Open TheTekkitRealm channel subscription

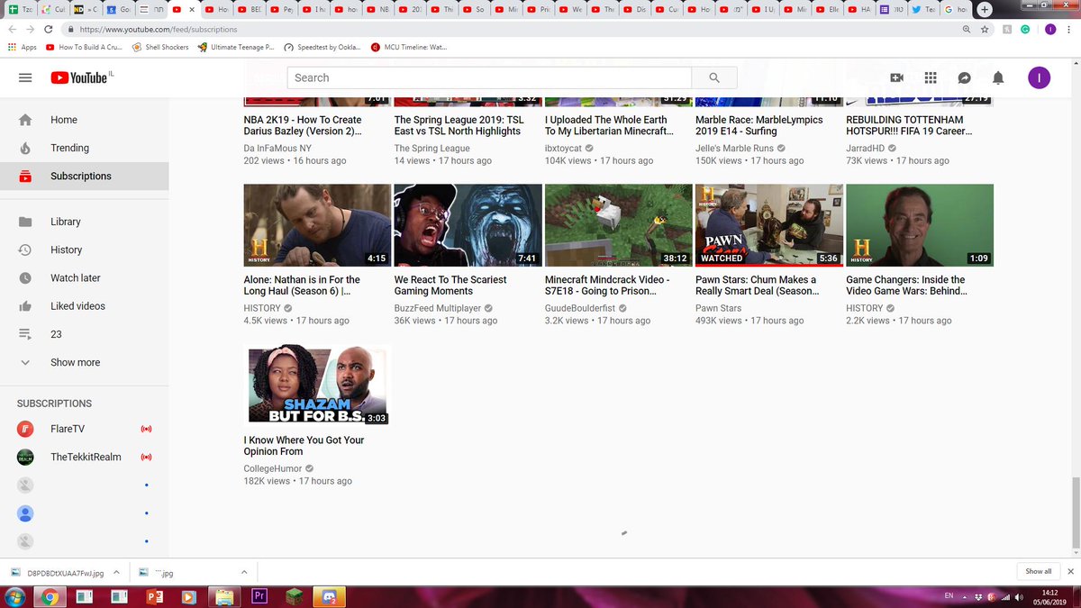(84, 457)
